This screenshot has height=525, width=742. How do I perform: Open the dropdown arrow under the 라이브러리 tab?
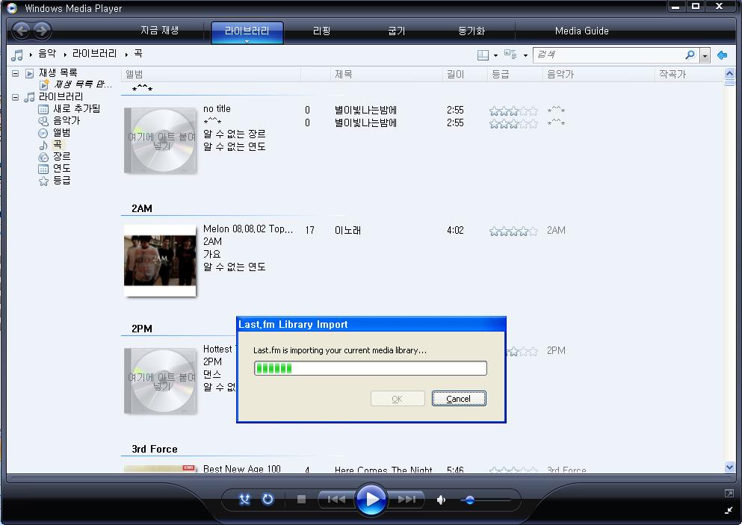tap(247, 41)
